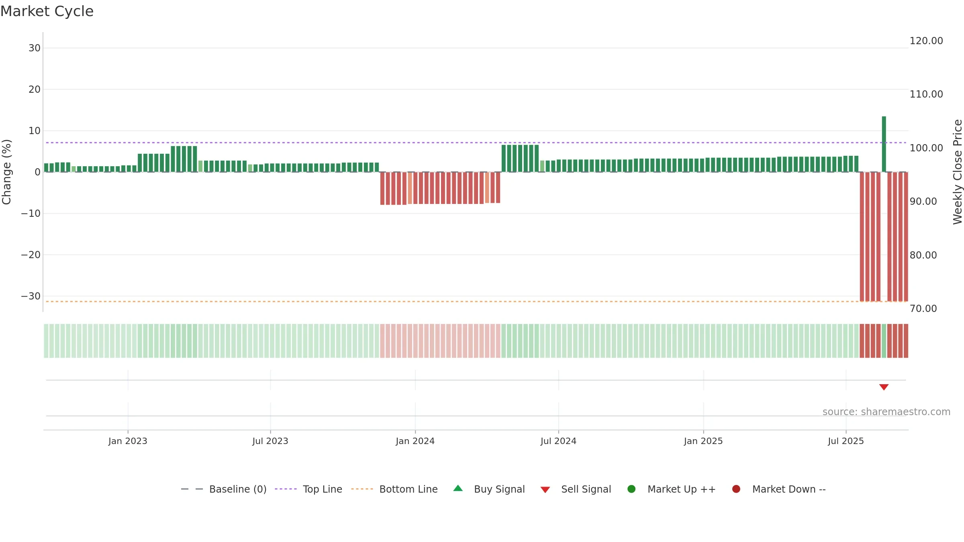Click the Jul 2025 axis label
This screenshot has height=542, width=964.
(846, 441)
